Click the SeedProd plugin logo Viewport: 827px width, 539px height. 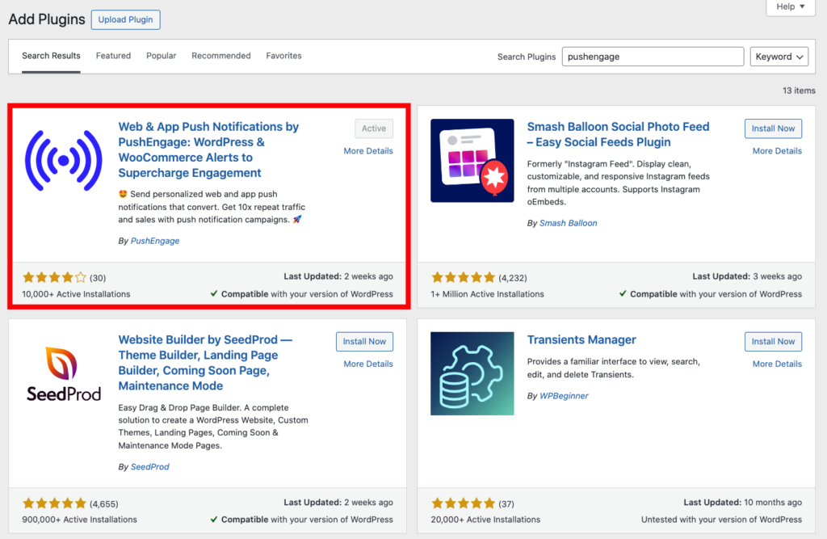63,373
